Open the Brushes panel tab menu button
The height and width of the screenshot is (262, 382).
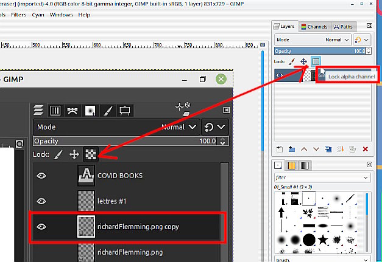pyautogui.click(x=369, y=165)
